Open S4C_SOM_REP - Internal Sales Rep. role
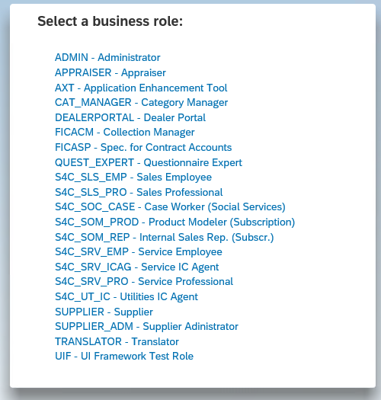The image size is (381, 400). click(x=164, y=237)
